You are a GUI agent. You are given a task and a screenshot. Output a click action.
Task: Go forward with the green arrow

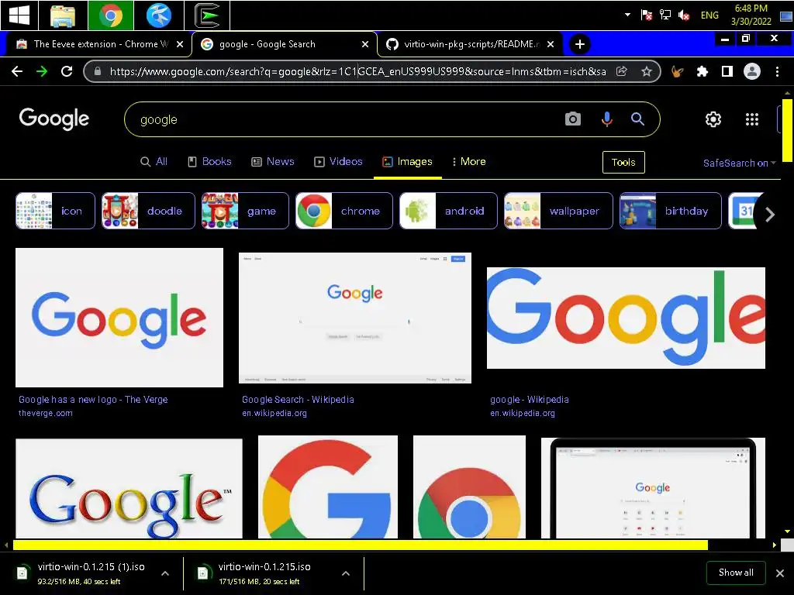pyautogui.click(x=42, y=71)
